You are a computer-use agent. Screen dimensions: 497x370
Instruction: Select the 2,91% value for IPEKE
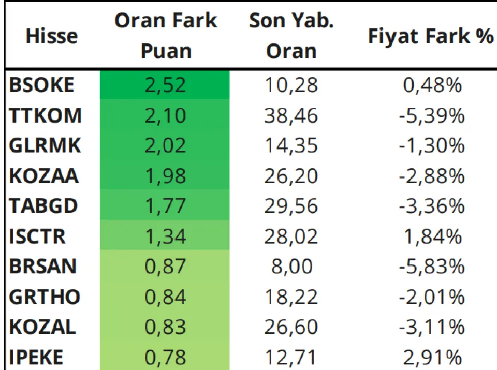[432, 358]
